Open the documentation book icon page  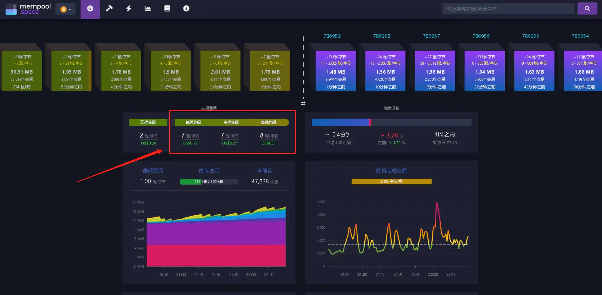(167, 9)
